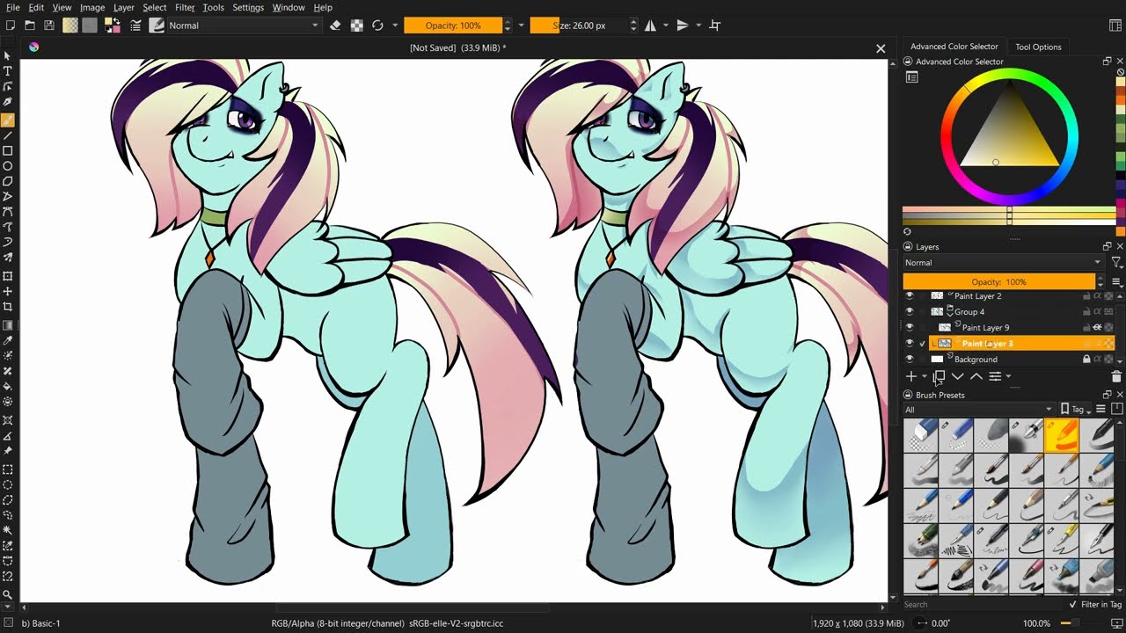Select the Zoom tool
Viewport: 1126px width, 633px height.
click(x=8, y=595)
